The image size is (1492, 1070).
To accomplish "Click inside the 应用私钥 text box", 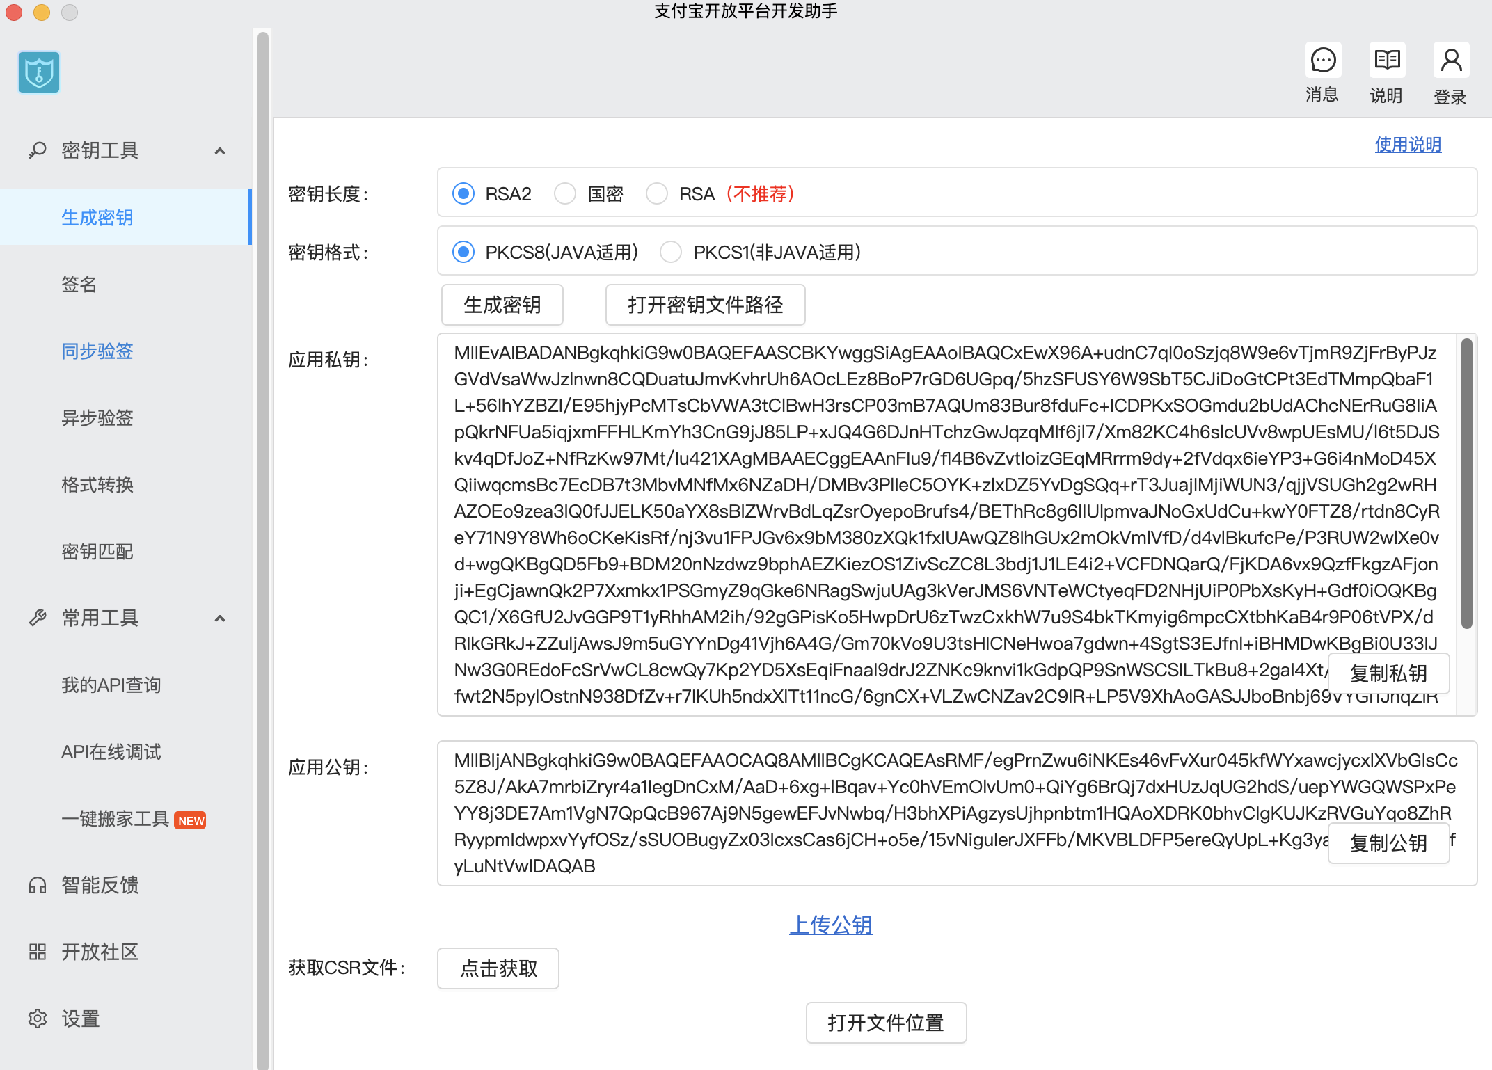I will click(957, 524).
